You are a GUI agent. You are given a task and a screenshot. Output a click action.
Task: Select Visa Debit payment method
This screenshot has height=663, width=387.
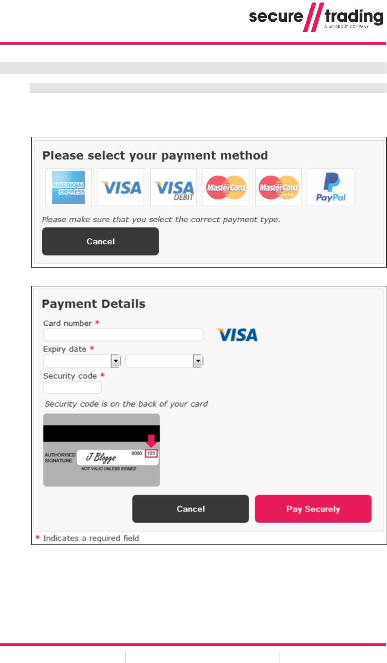pyautogui.click(x=173, y=187)
